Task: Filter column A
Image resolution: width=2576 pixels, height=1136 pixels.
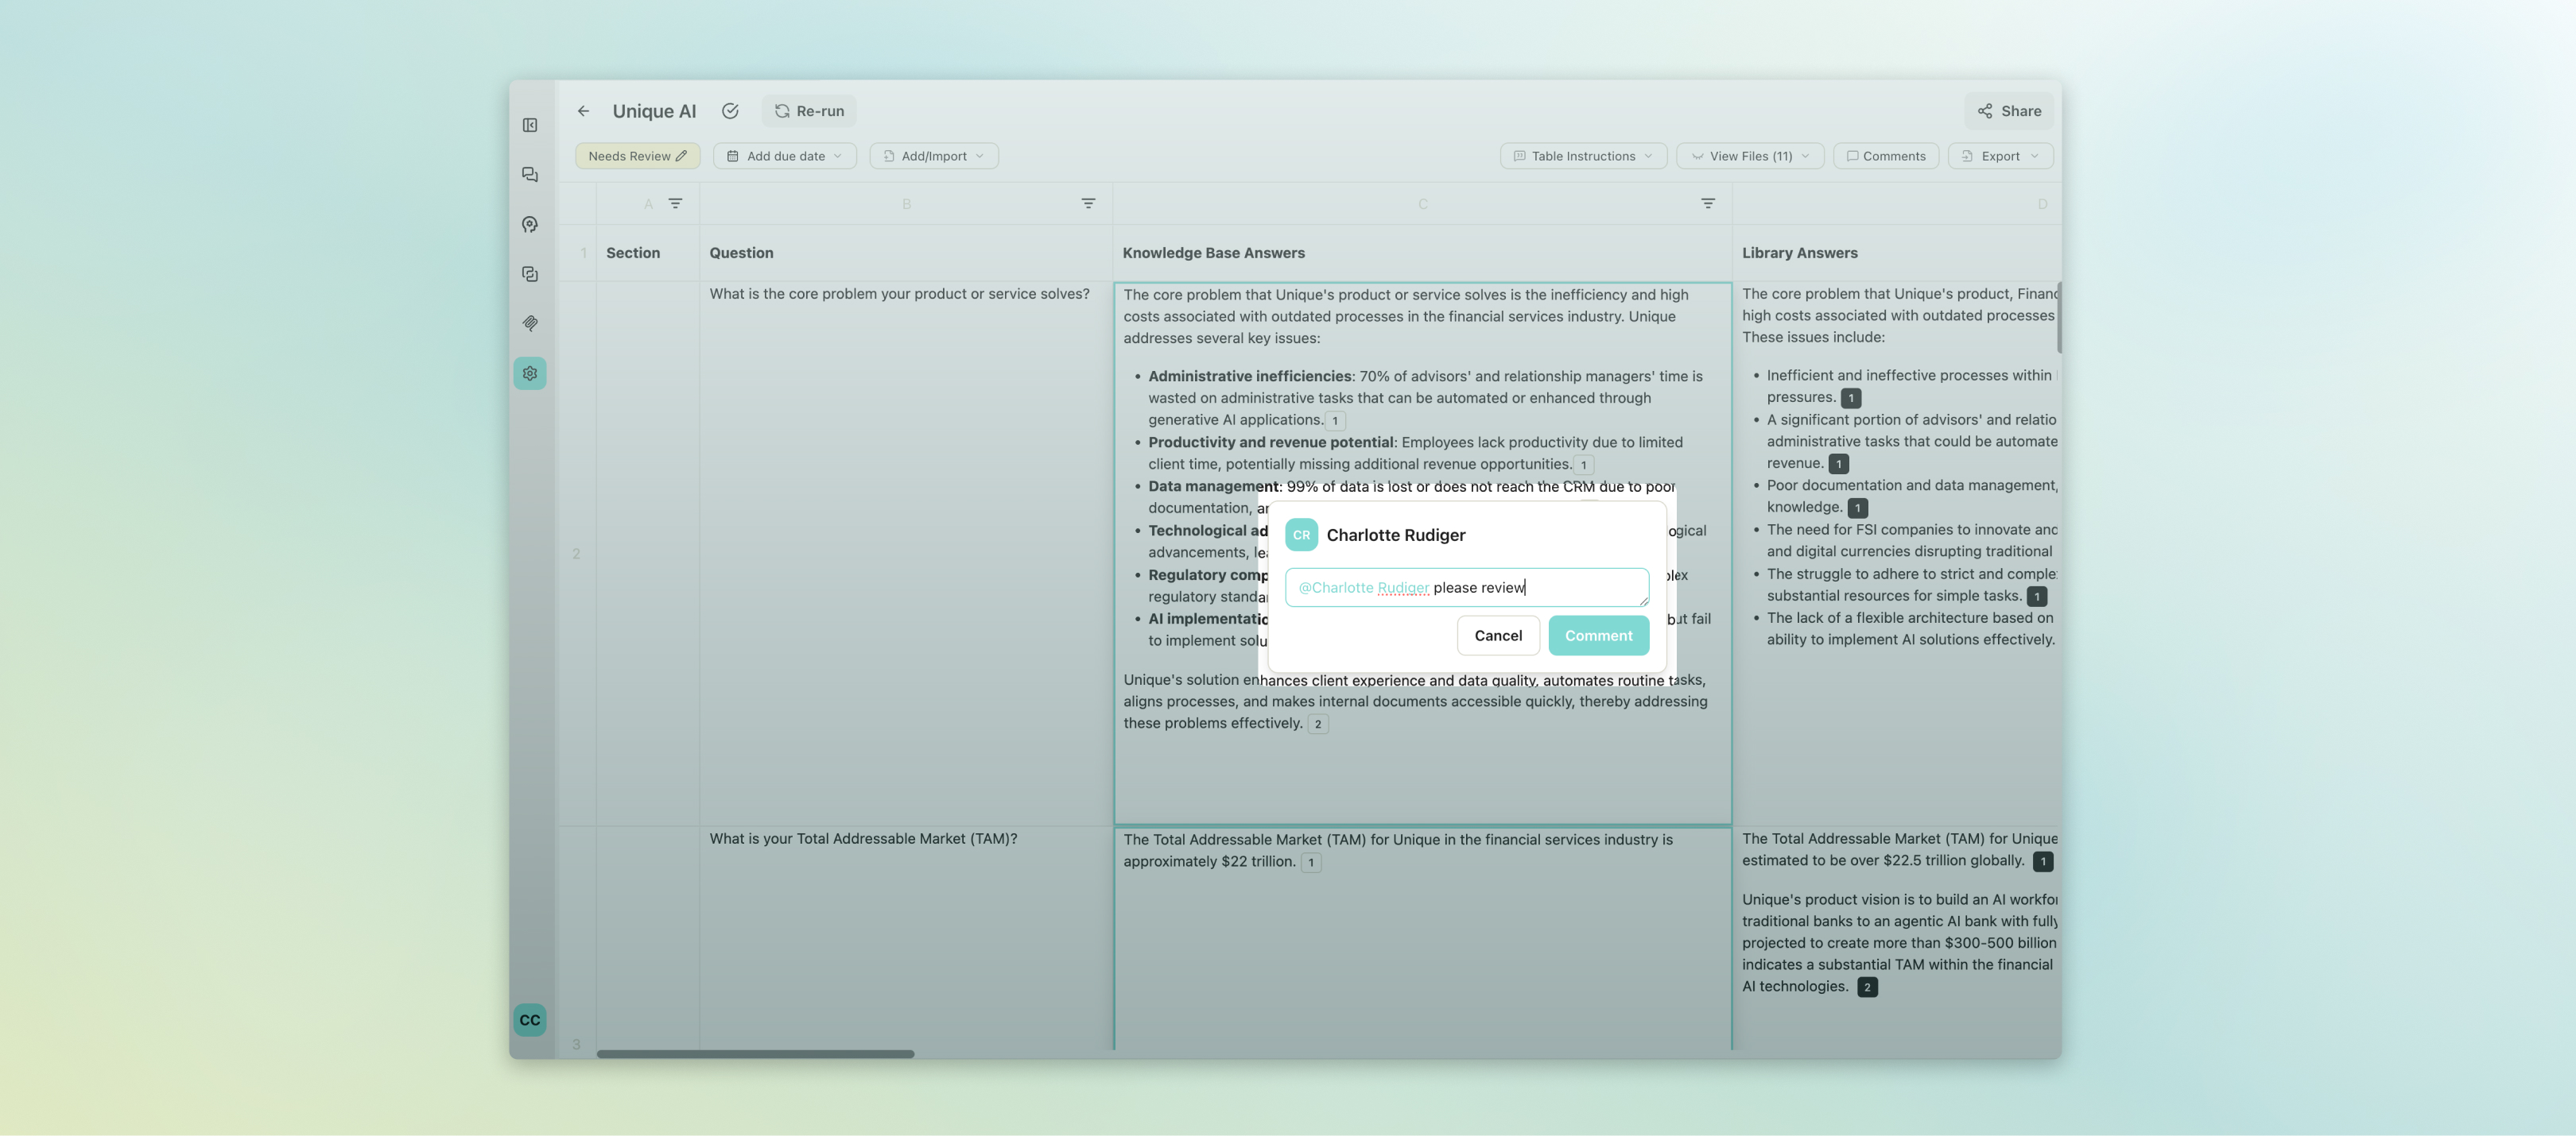Action: (676, 204)
